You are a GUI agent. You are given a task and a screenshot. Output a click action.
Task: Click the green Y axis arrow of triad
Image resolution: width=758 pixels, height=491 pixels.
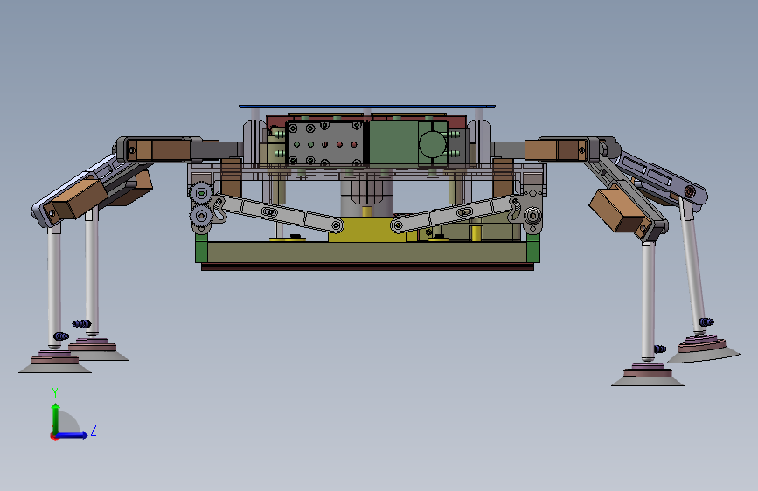tap(56, 418)
